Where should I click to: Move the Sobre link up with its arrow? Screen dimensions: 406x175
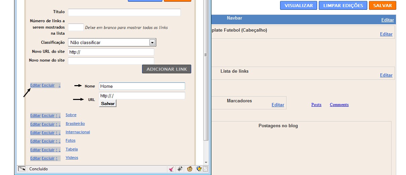[x=57, y=115]
